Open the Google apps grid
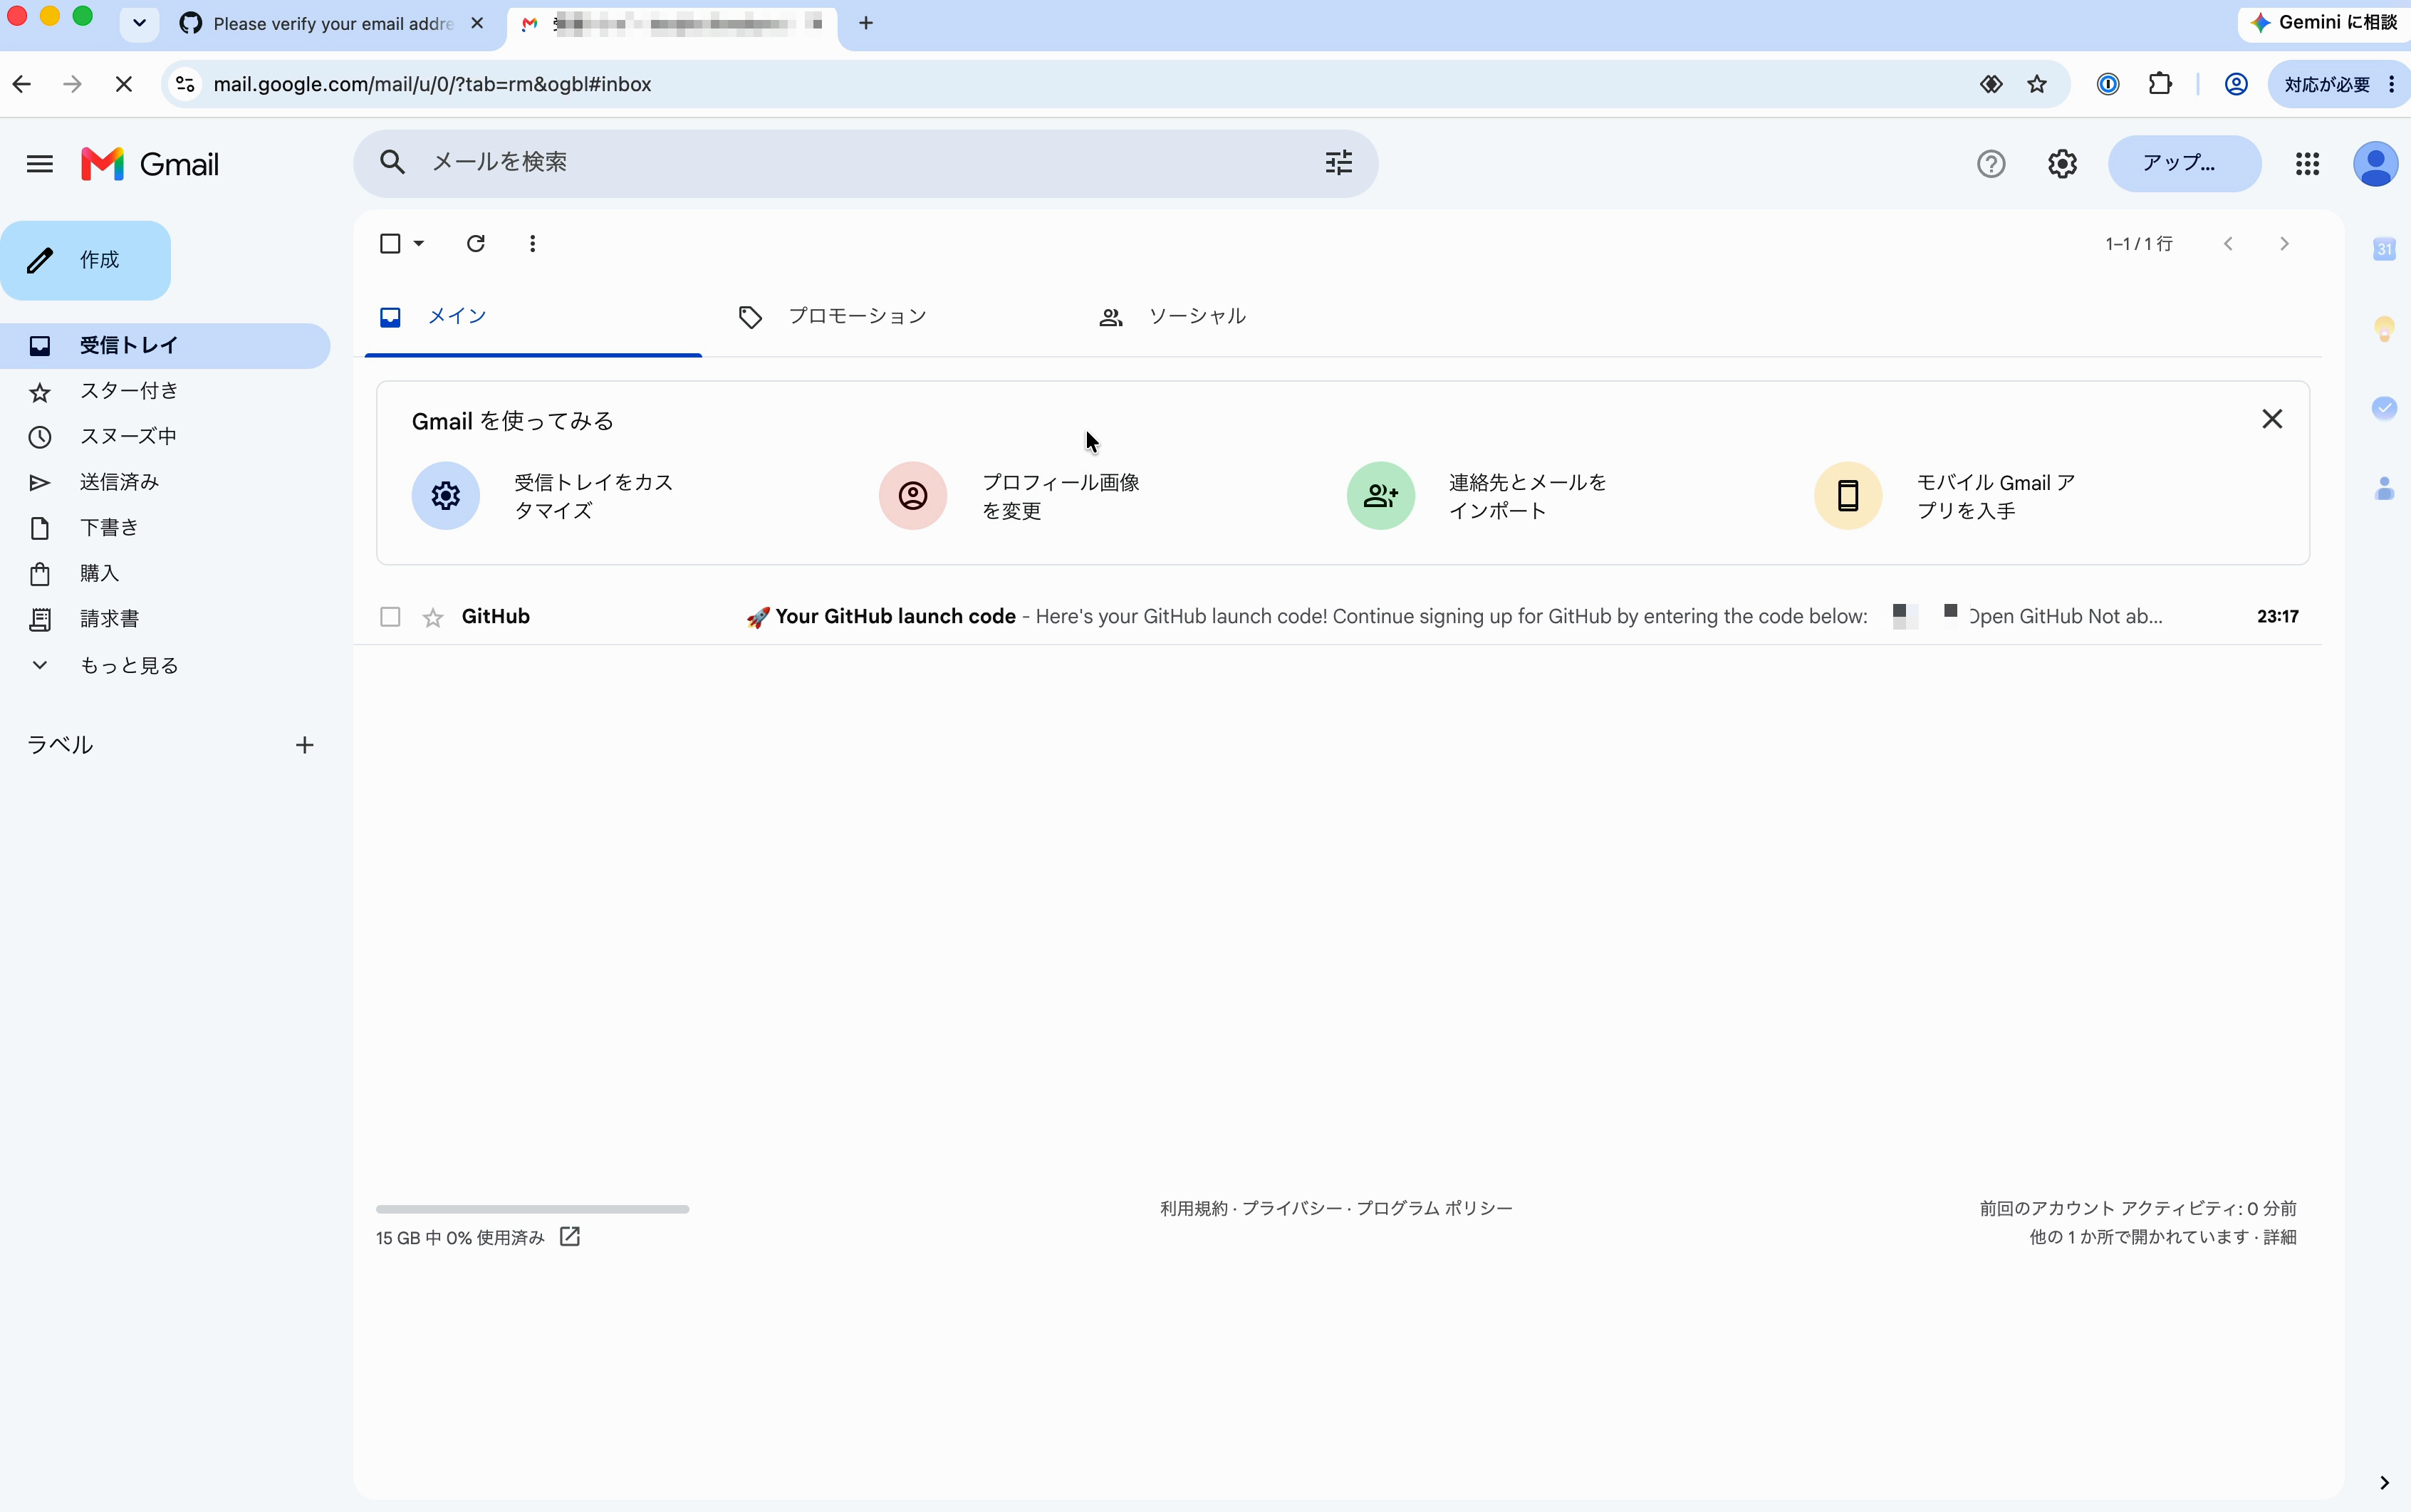Image resolution: width=2411 pixels, height=1512 pixels. coord(2307,164)
